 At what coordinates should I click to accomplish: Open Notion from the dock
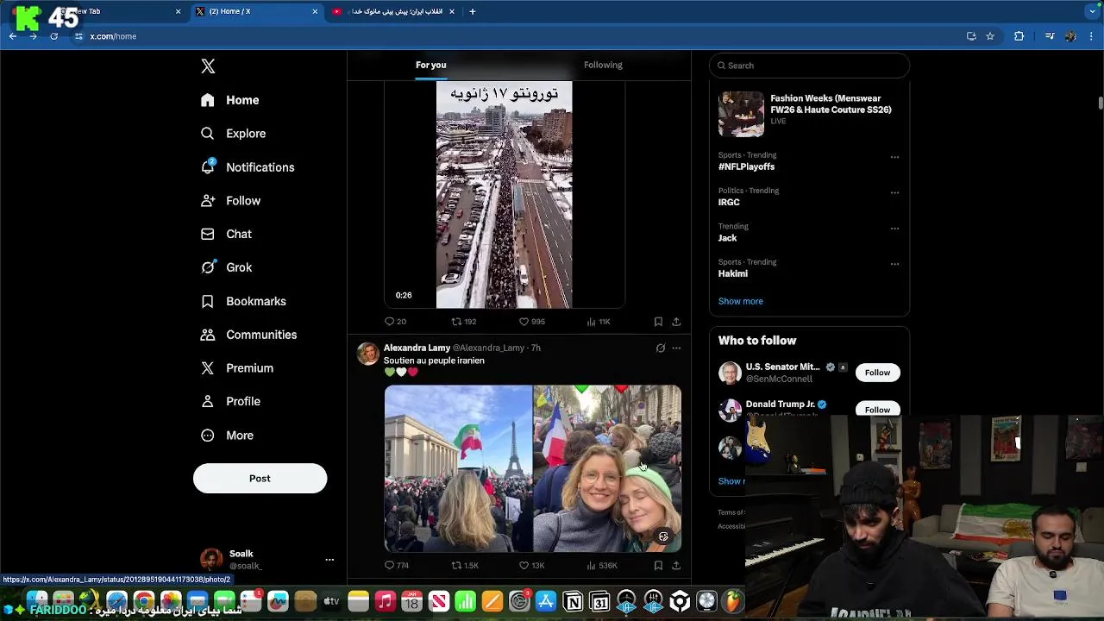573,601
